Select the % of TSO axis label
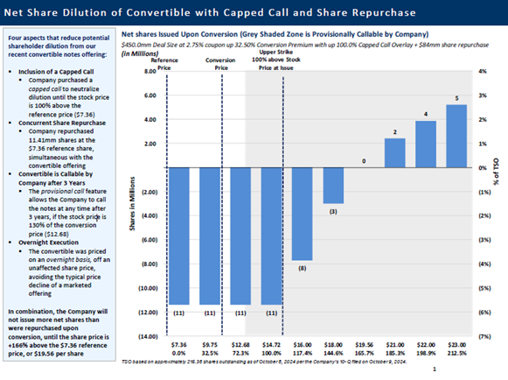 pyautogui.click(x=496, y=172)
